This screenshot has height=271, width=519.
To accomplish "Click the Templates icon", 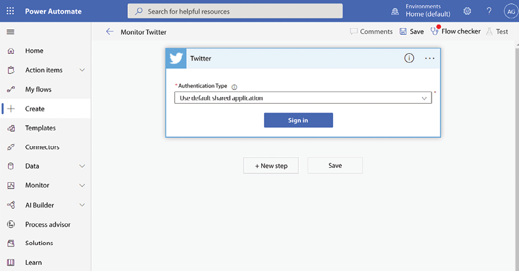I will click(x=11, y=128).
